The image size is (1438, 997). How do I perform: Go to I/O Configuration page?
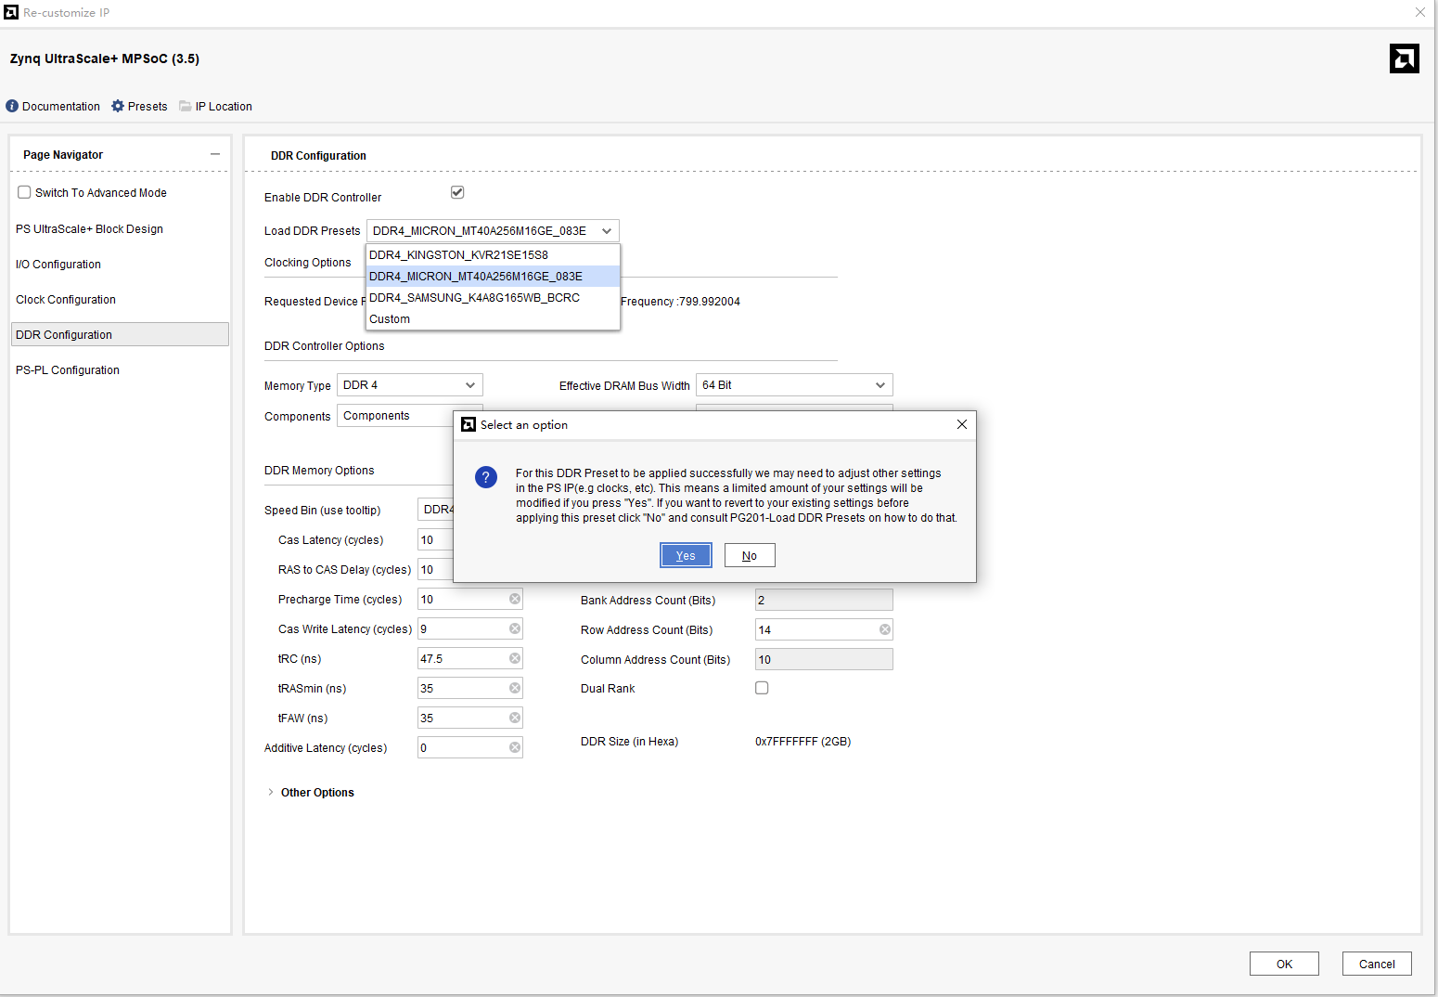coord(58,264)
